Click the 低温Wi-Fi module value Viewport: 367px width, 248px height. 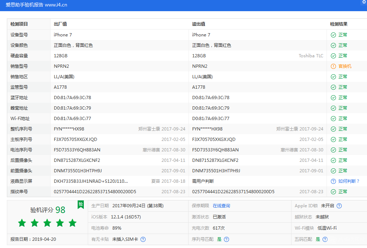point(327,228)
